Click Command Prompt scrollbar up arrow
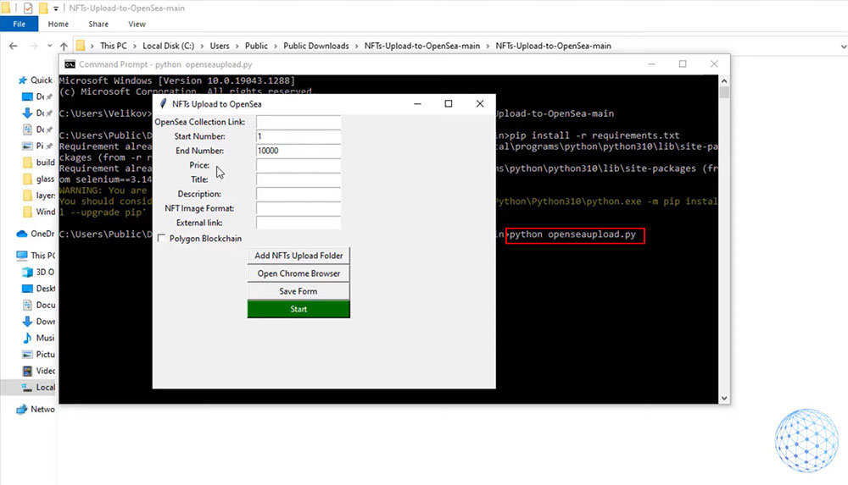This screenshot has width=848, height=485. point(724,80)
